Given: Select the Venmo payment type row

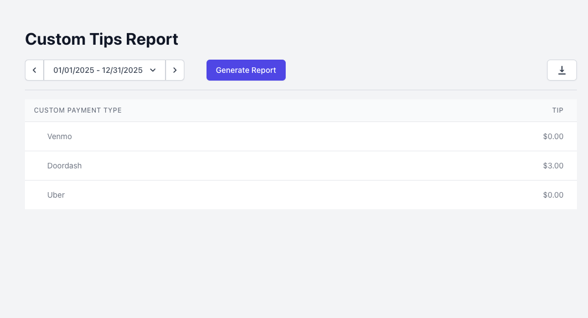Looking at the screenshot, I should pos(301,136).
